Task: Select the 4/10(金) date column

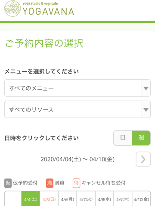Action: [141, 199]
